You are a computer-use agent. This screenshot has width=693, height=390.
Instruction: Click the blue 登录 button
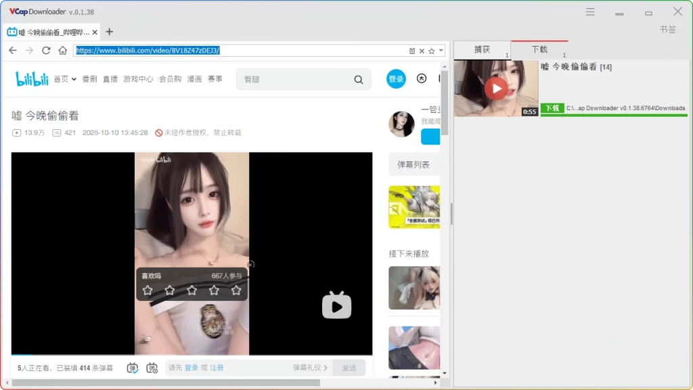(x=395, y=79)
